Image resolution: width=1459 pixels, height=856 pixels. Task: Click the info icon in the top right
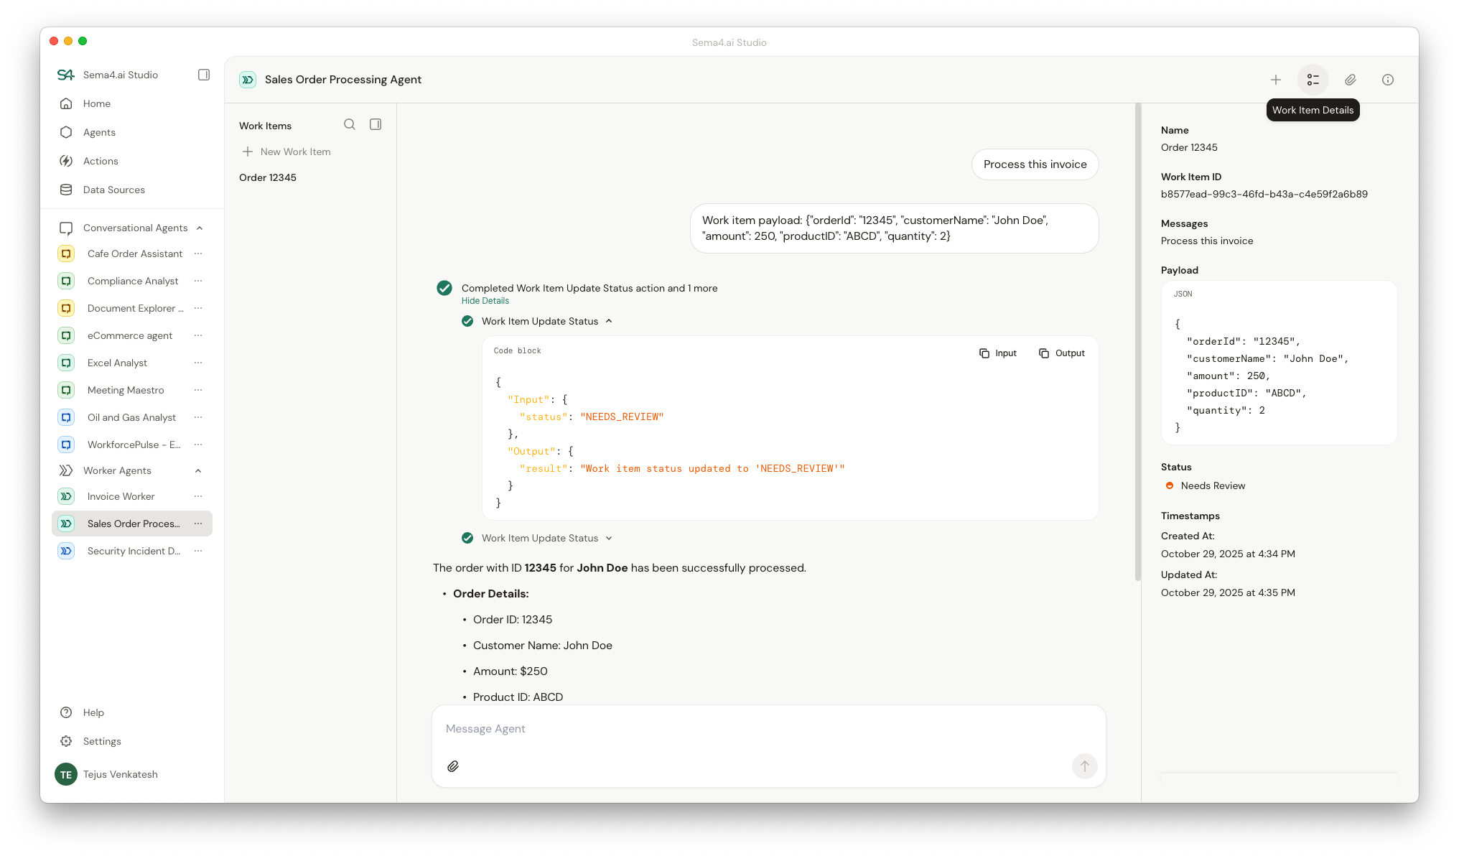[1388, 80]
